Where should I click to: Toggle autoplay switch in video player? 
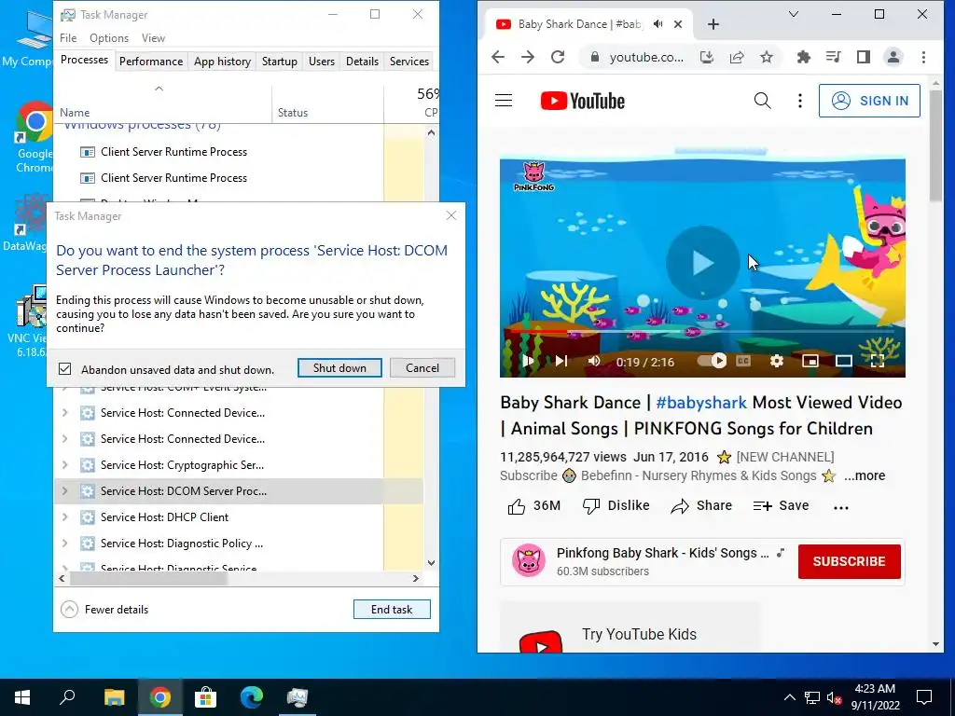pyautogui.click(x=713, y=361)
